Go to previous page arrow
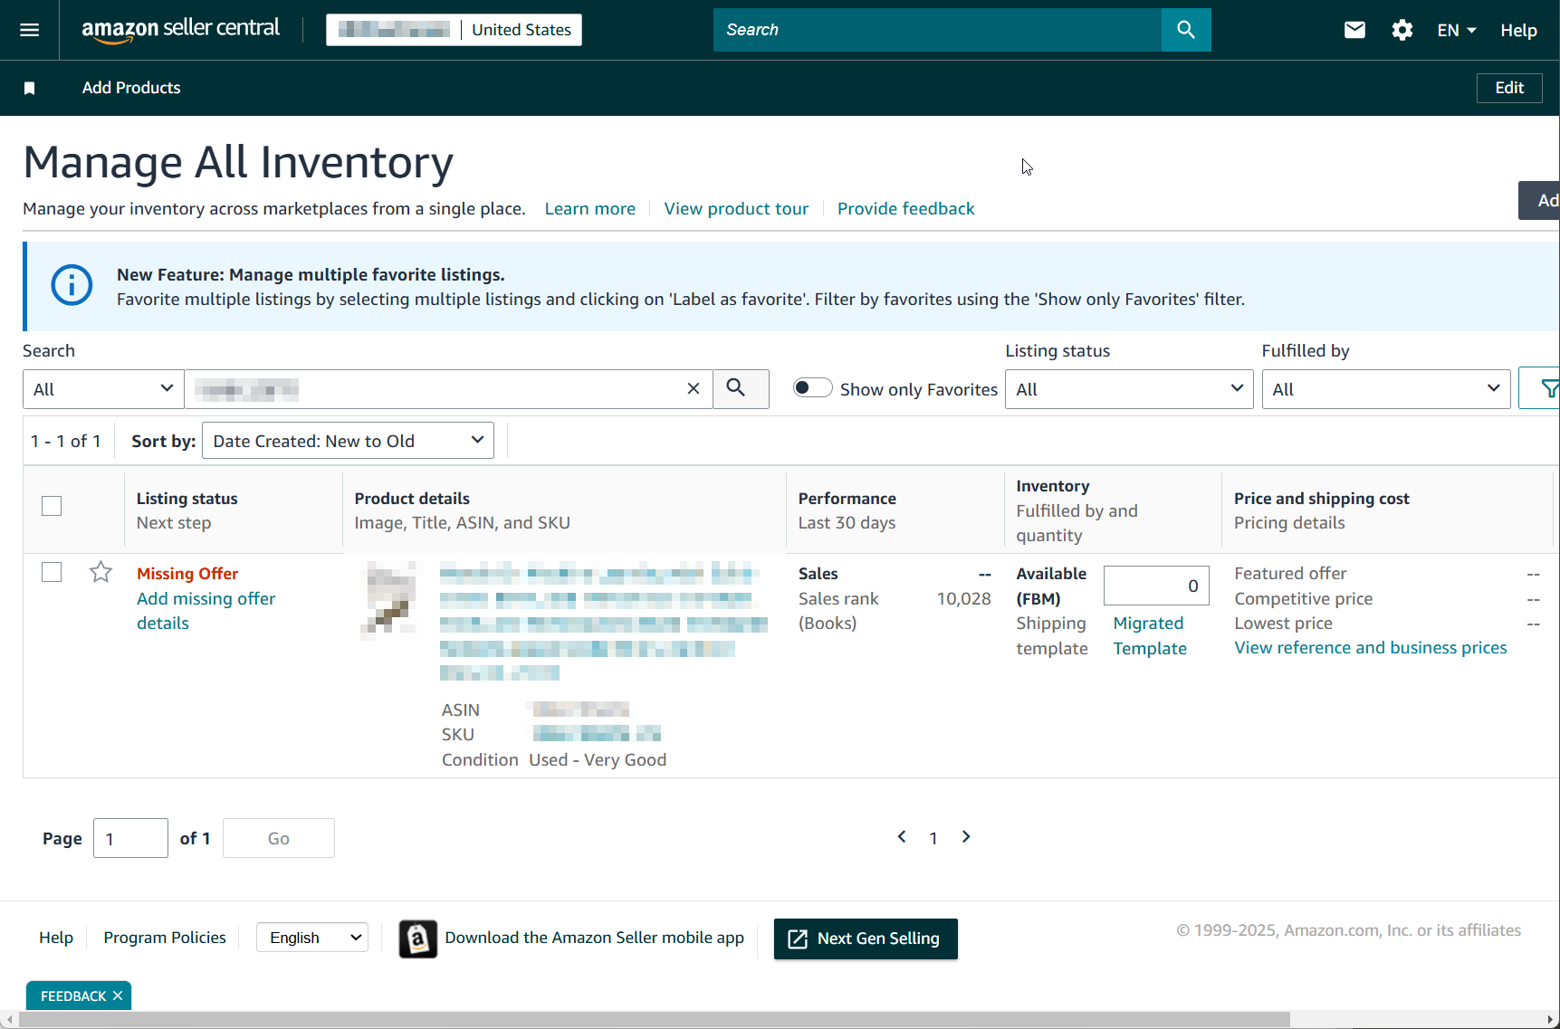The height and width of the screenshot is (1029, 1560). tap(902, 837)
